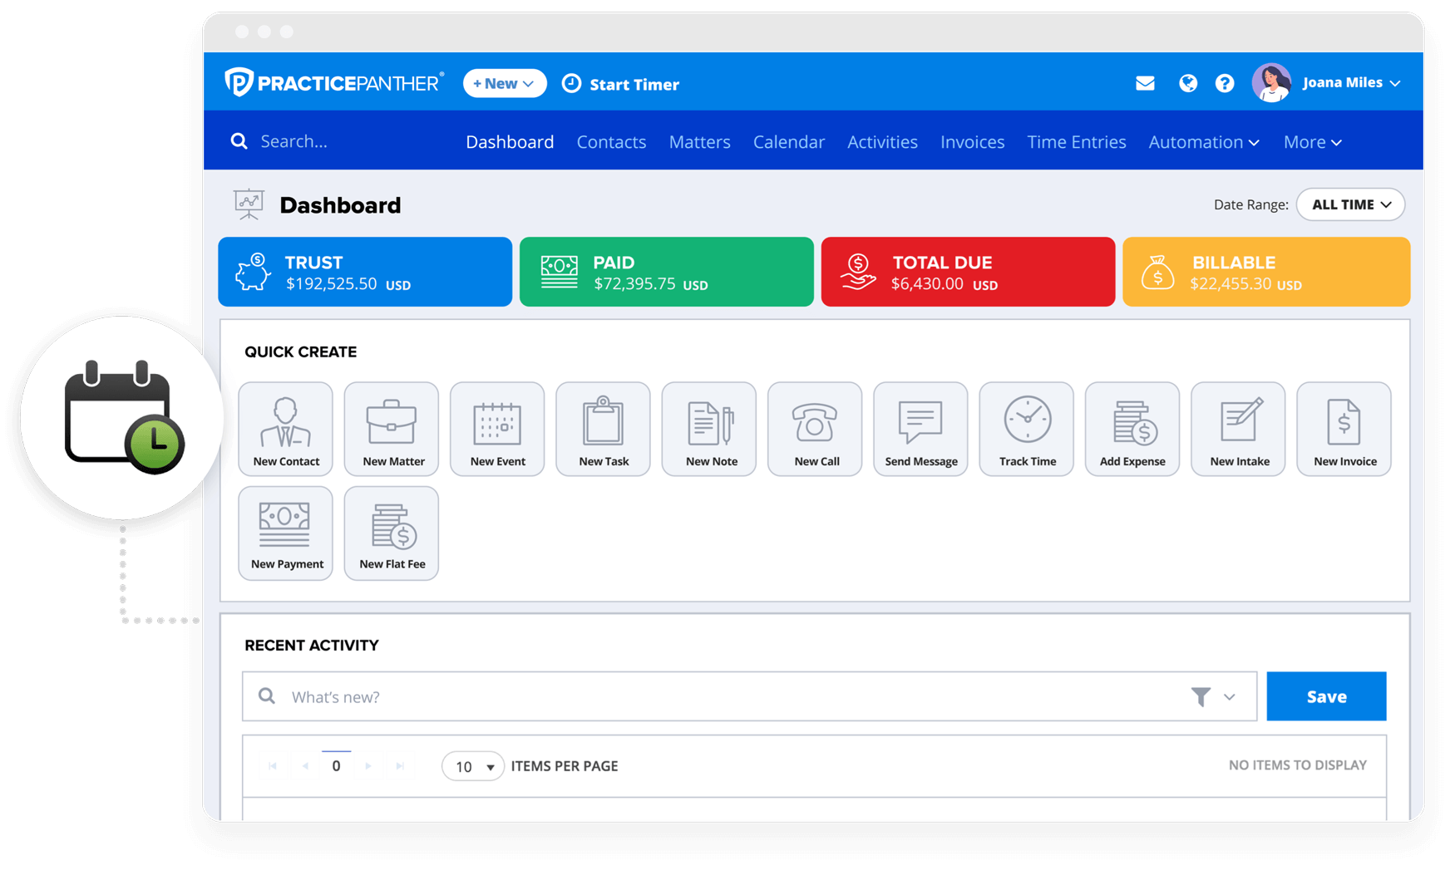The image size is (1455, 870).
Task: Open the mail envelope icon in header
Action: click(x=1145, y=83)
